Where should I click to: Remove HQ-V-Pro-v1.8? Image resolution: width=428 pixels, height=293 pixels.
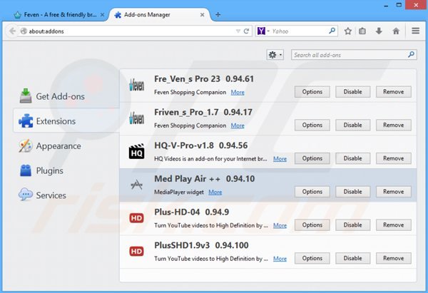click(x=393, y=158)
